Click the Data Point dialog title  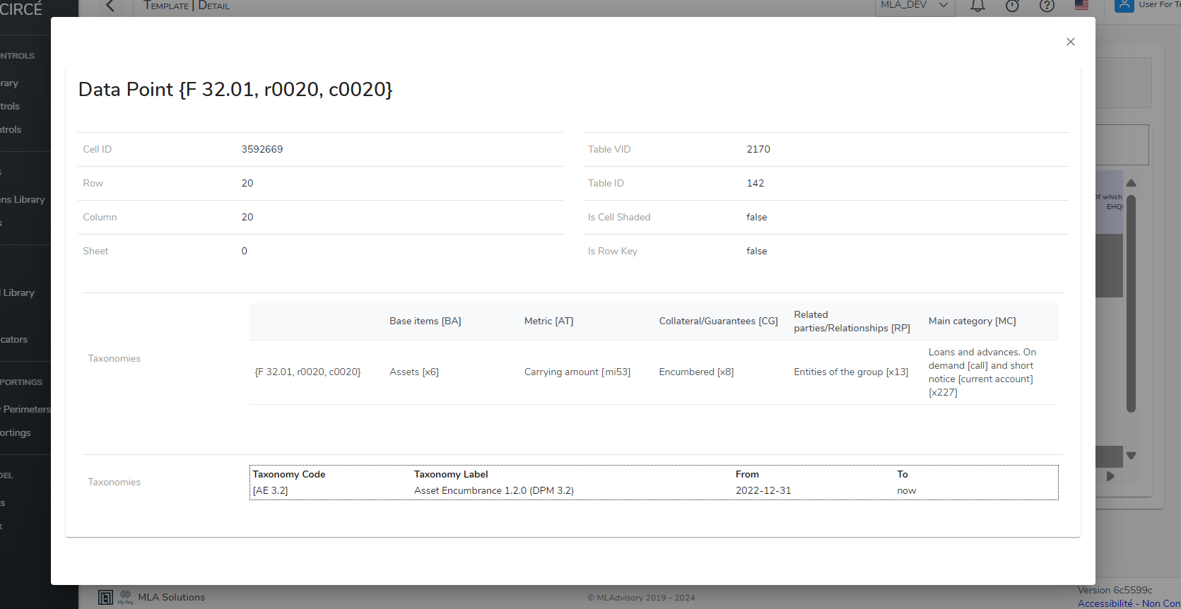[235, 90]
